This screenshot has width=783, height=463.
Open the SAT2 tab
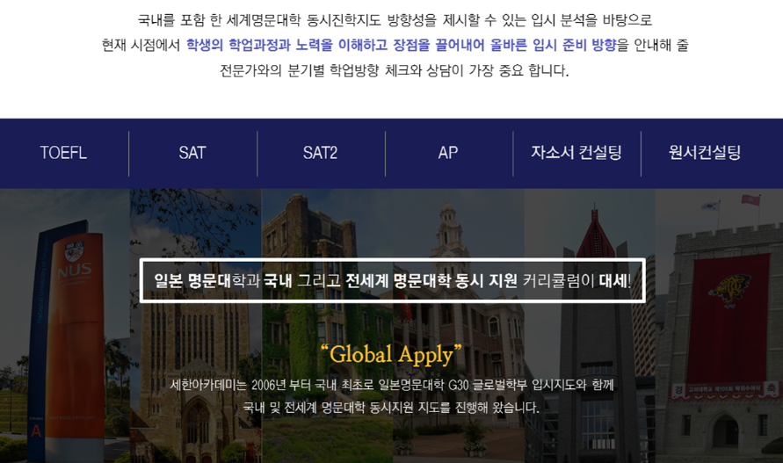coord(320,153)
